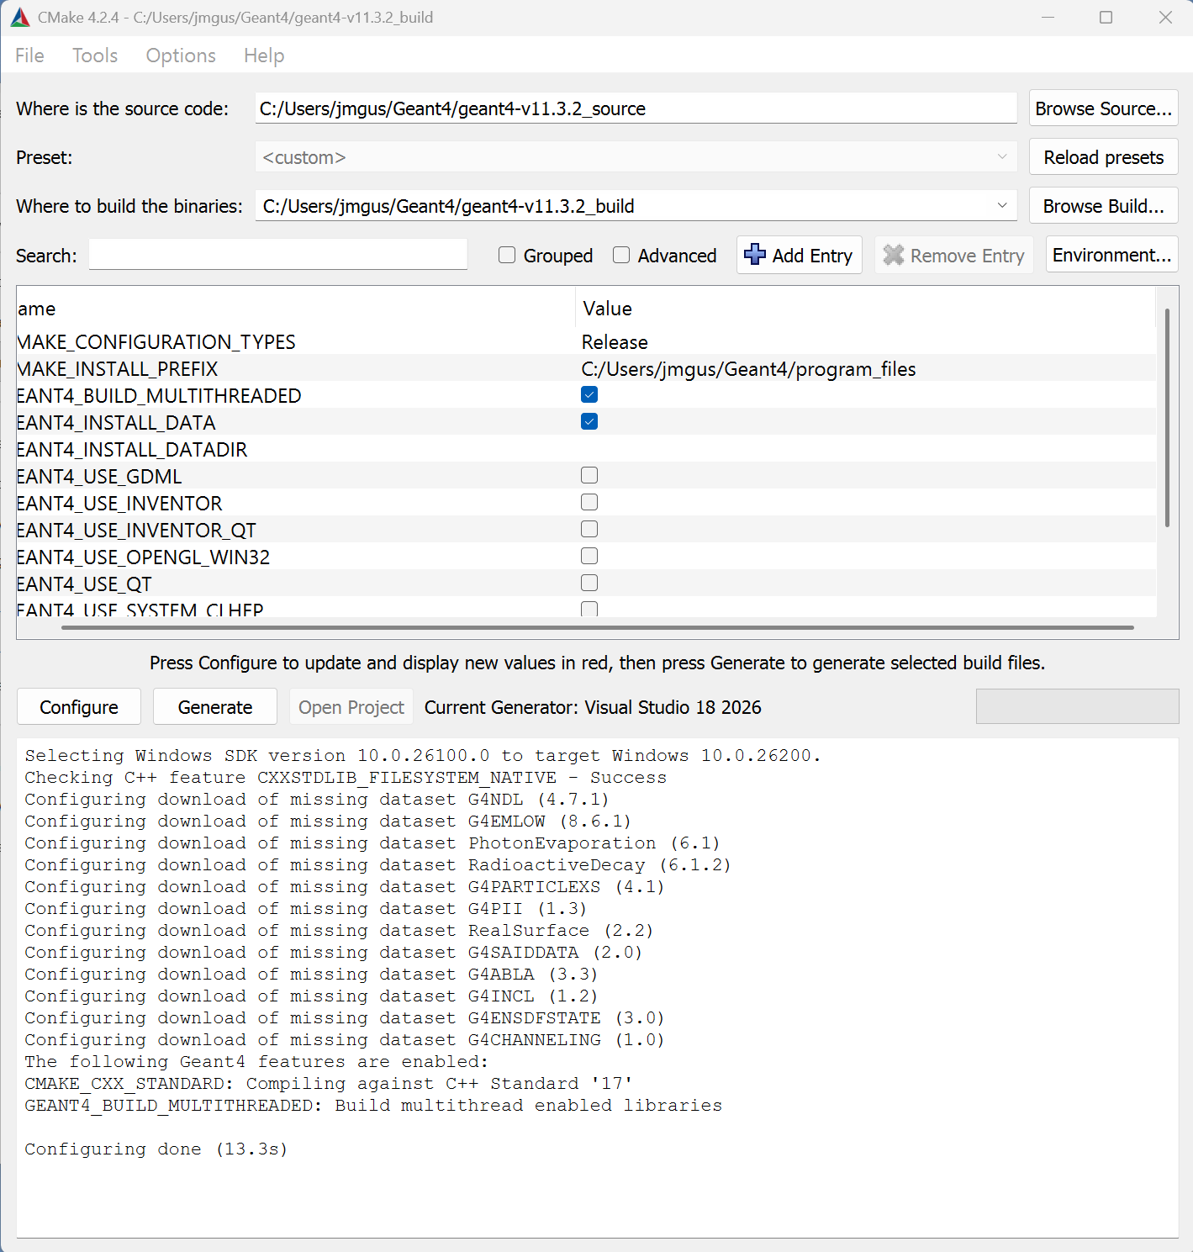
Task: Open the Tools menu
Action: (x=95, y=55)
